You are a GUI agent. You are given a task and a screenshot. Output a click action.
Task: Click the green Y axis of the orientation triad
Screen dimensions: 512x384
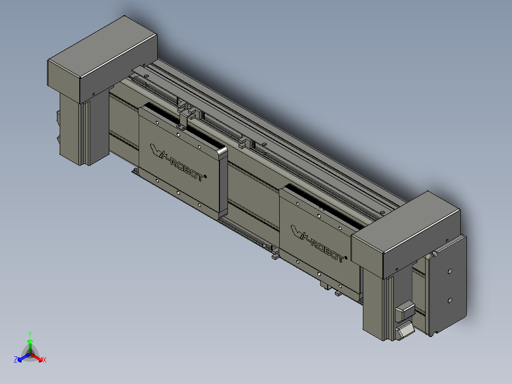tap(30, 346)
